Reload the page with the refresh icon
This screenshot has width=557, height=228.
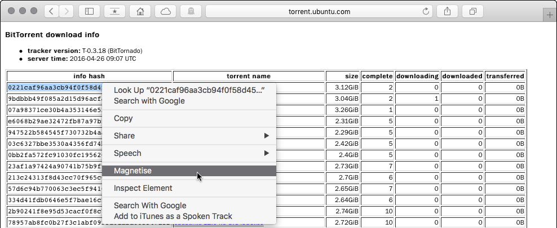[426, 11]
